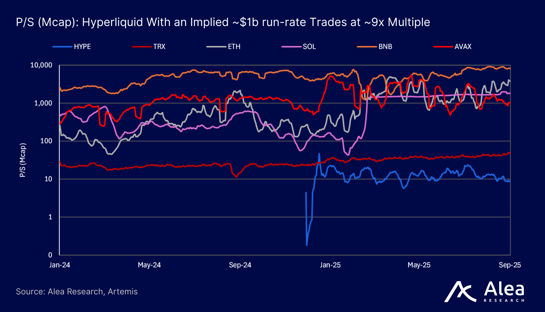Click the blue HYPE legend line swatch

62,47
